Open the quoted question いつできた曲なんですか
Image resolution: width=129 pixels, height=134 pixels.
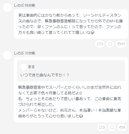tap(45, 75)
